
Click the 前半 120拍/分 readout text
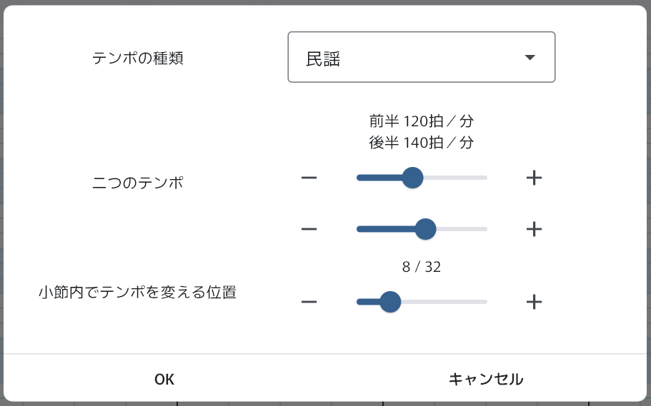coord(422,120)
